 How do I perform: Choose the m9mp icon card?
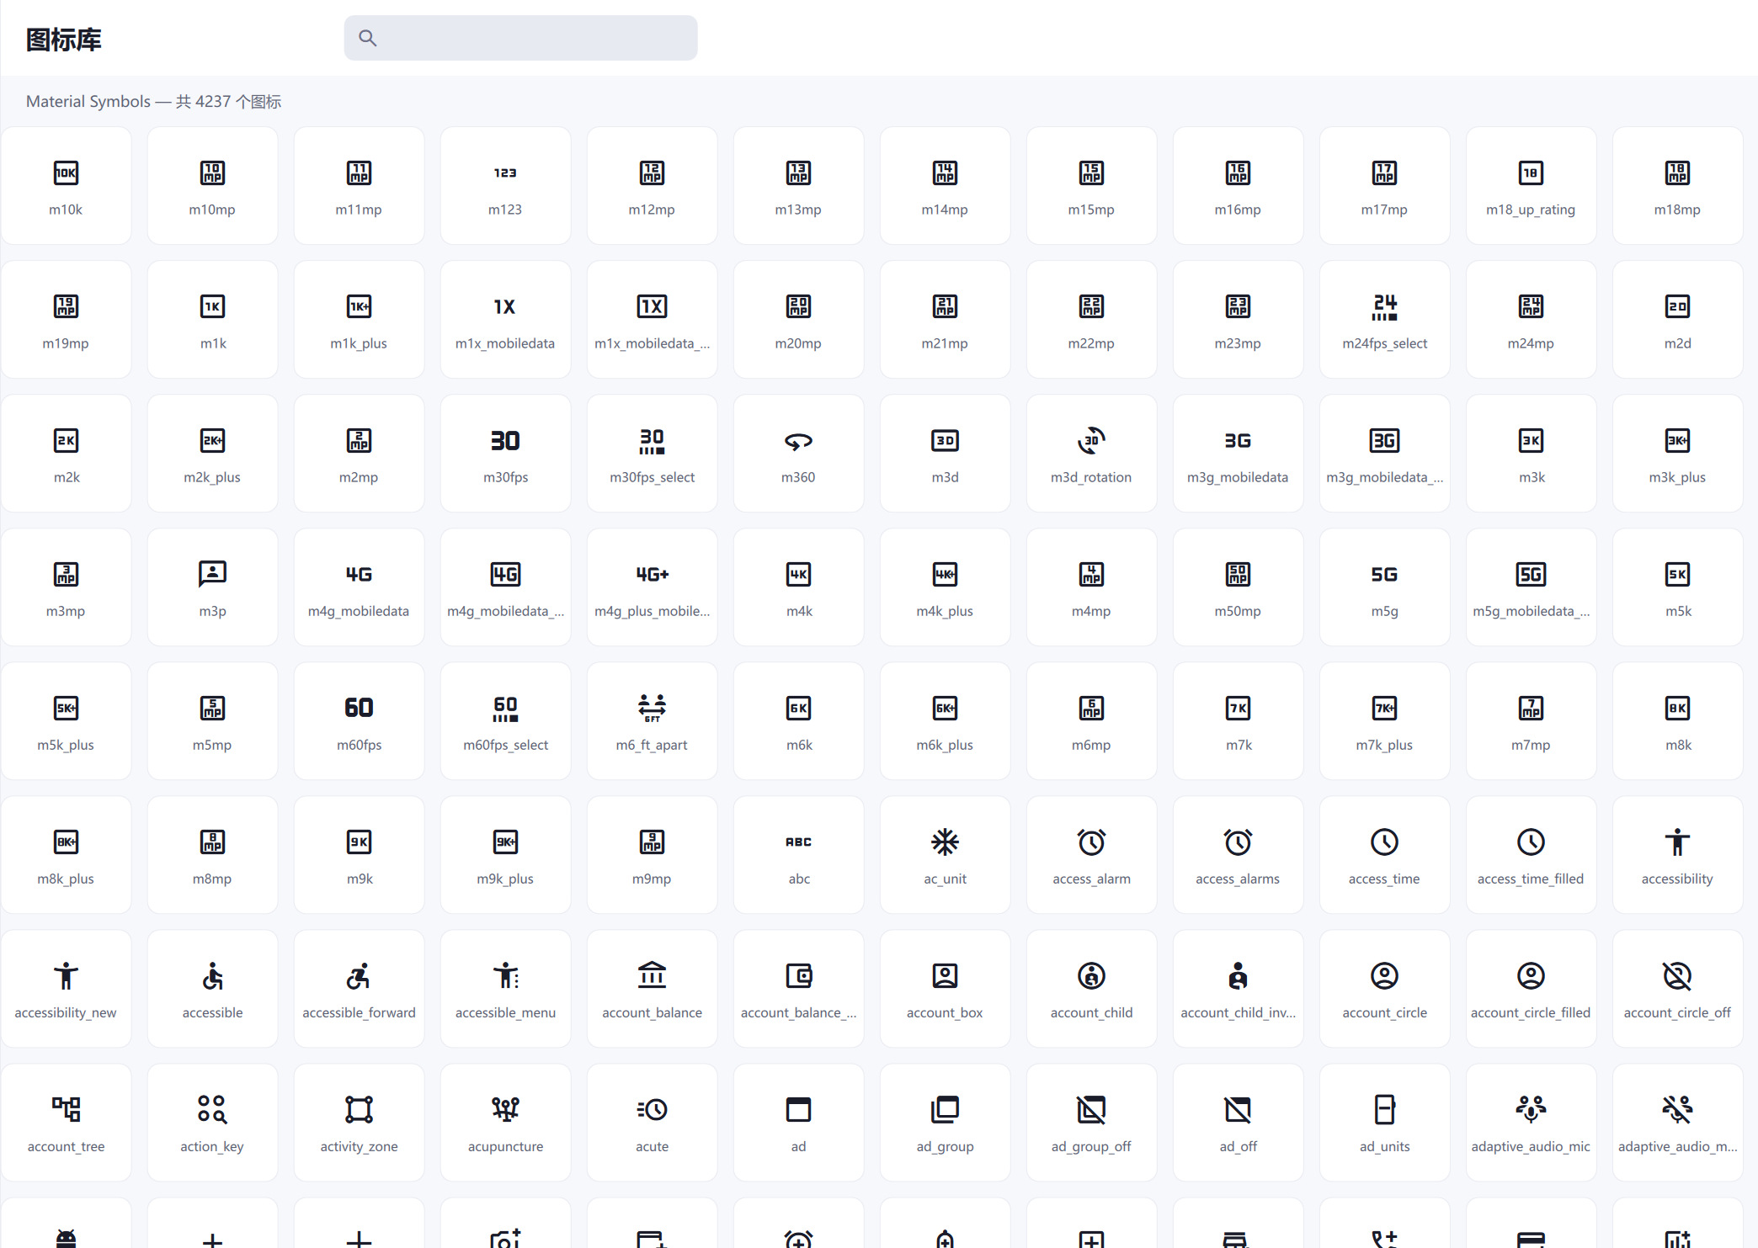(652, 855)
